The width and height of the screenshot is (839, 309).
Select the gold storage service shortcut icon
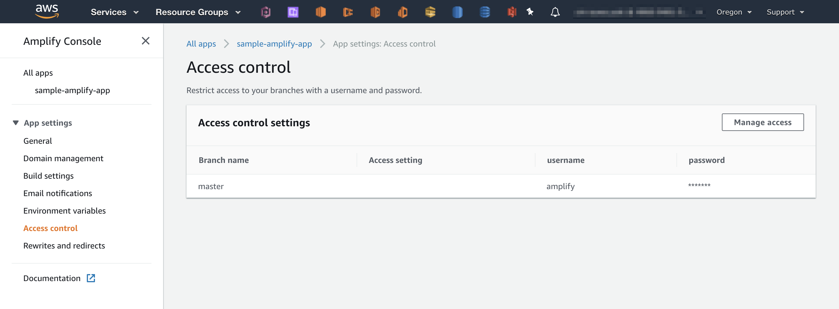(x=430, y=12)
